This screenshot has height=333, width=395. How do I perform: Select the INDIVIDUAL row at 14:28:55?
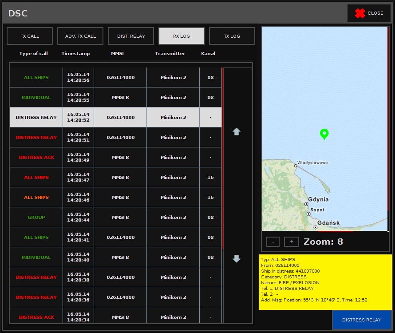[116, 97]
